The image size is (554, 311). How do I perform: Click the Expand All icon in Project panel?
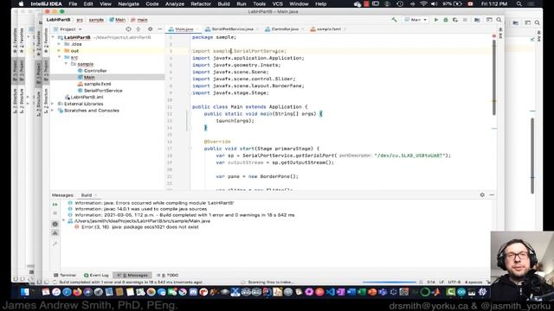[x=138, y=29]
